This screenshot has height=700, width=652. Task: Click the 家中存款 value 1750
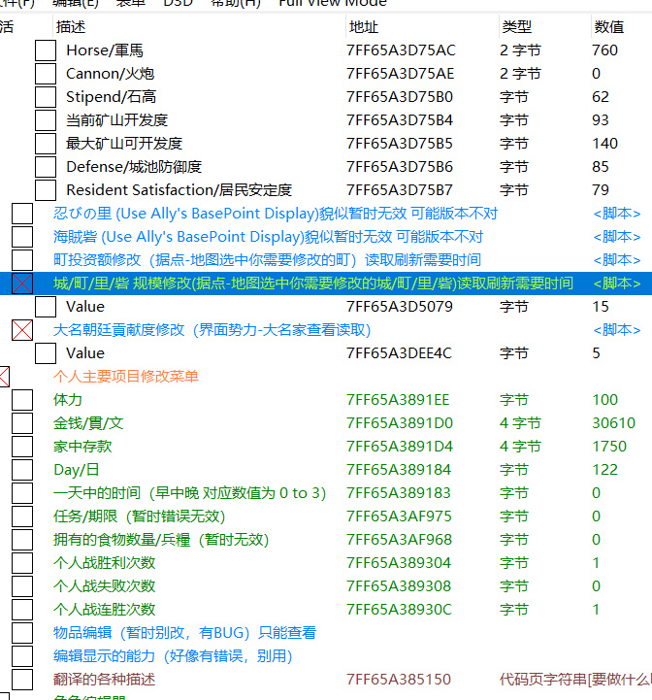coord(609,447)
